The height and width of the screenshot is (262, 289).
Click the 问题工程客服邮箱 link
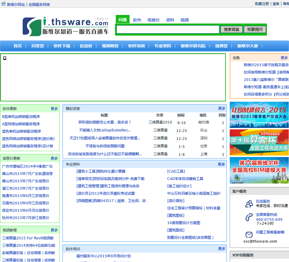270,232
